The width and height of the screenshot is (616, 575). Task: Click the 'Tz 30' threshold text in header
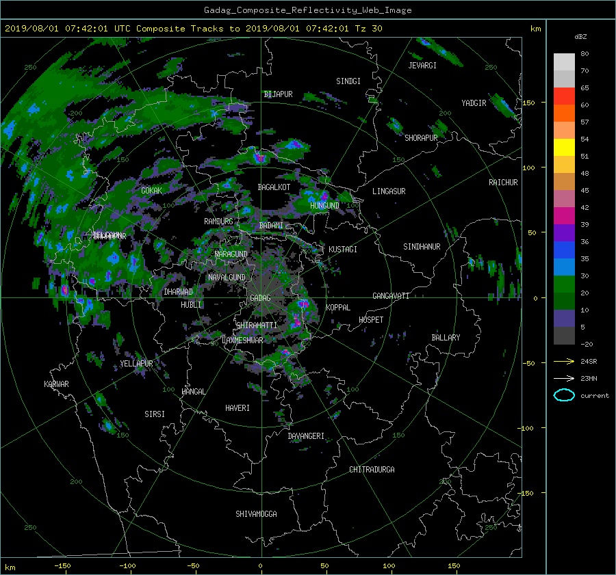pos(368,29)
